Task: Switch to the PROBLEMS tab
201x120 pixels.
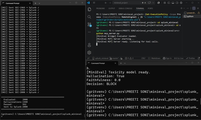Action: 100,8
